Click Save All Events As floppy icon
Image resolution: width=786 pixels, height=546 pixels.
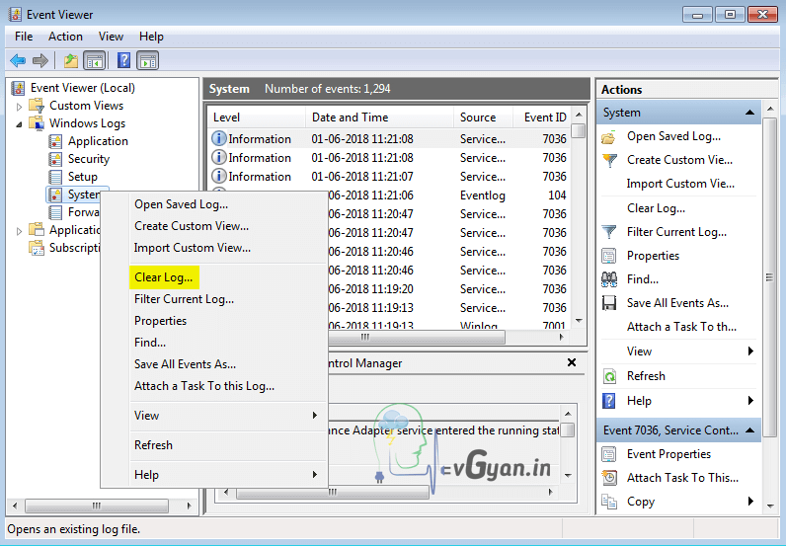[x=609, y=303]
